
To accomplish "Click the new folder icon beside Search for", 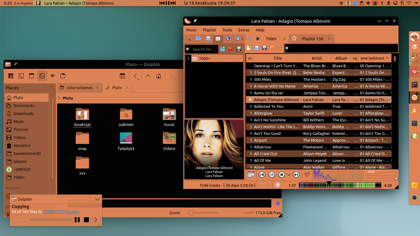I will pyautogui.click(x=223, y=49).
